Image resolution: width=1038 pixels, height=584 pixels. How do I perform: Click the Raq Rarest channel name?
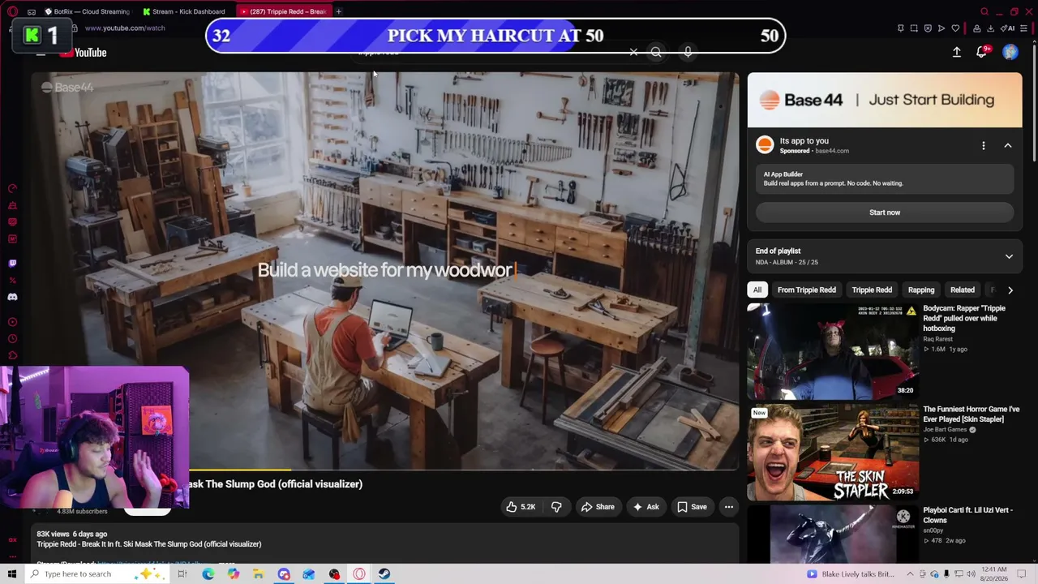click(938, 339)
